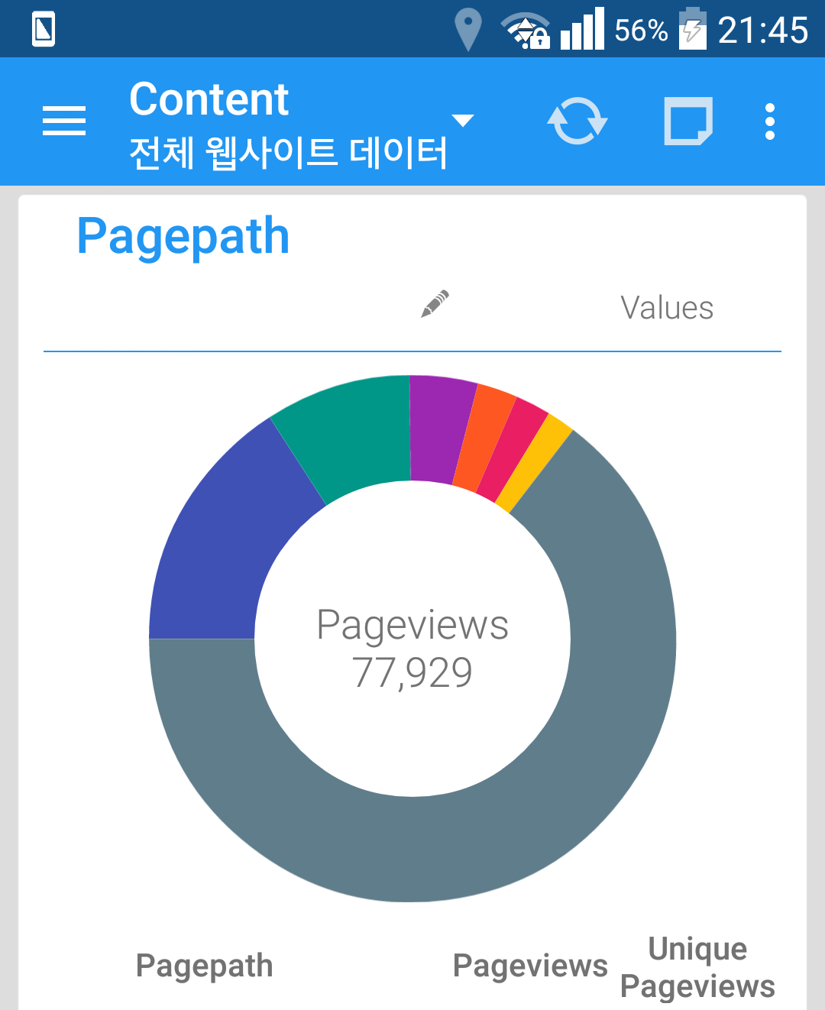Sort by the Pagepath table column

[204, 966]
